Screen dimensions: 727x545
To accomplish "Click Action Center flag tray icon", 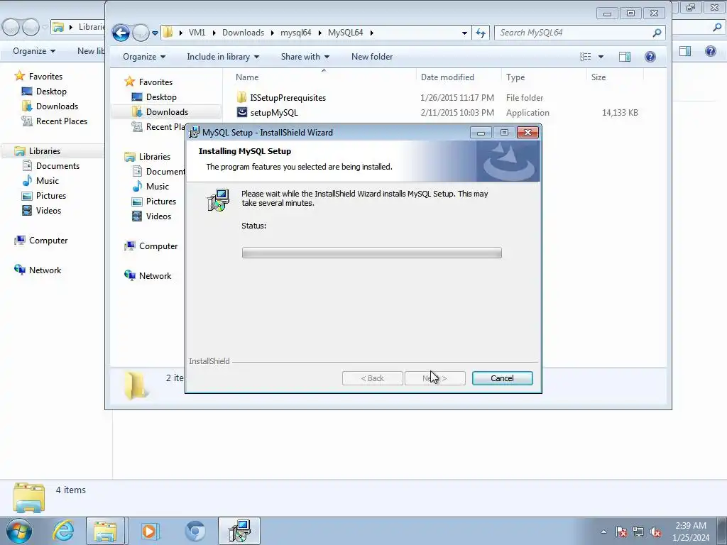I will tap(621, 532).
